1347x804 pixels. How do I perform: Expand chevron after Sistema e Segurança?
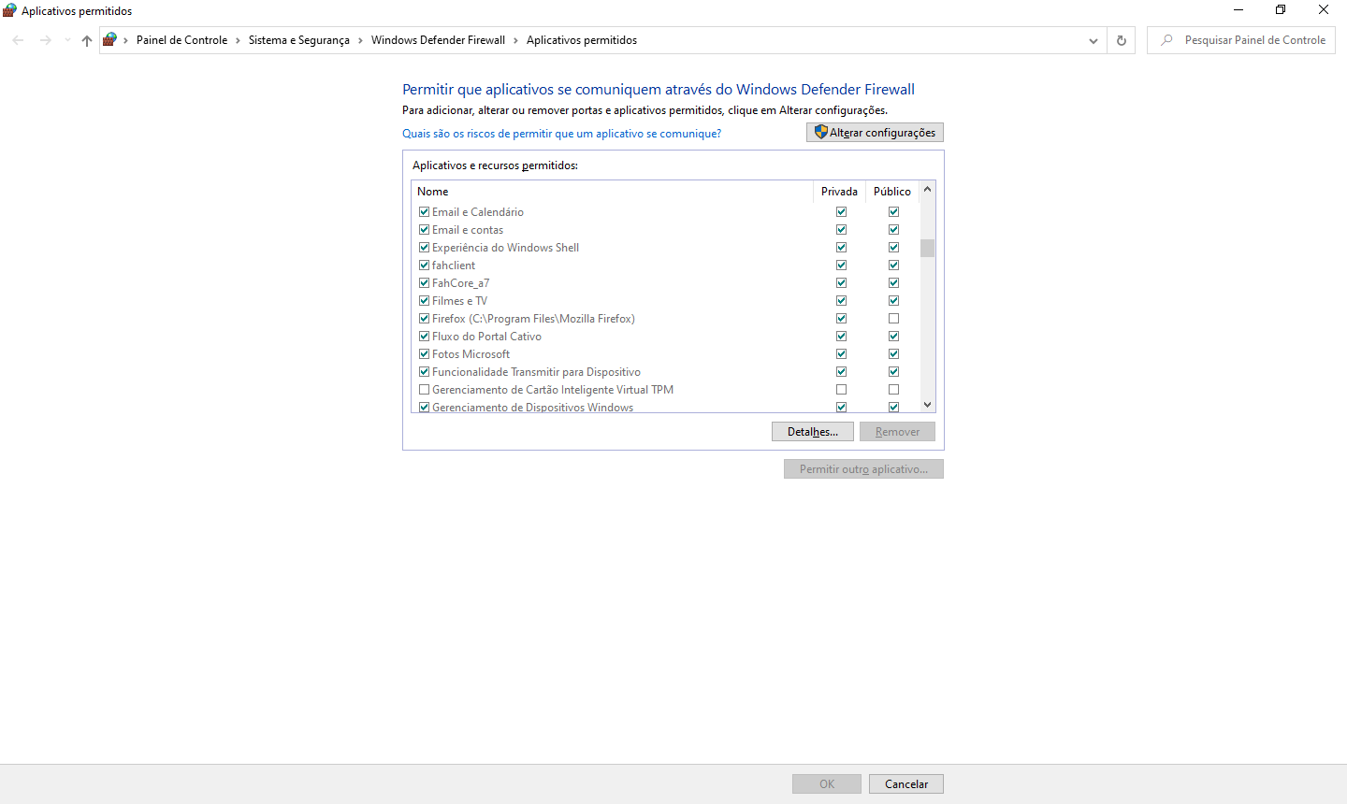pos(361,40)
